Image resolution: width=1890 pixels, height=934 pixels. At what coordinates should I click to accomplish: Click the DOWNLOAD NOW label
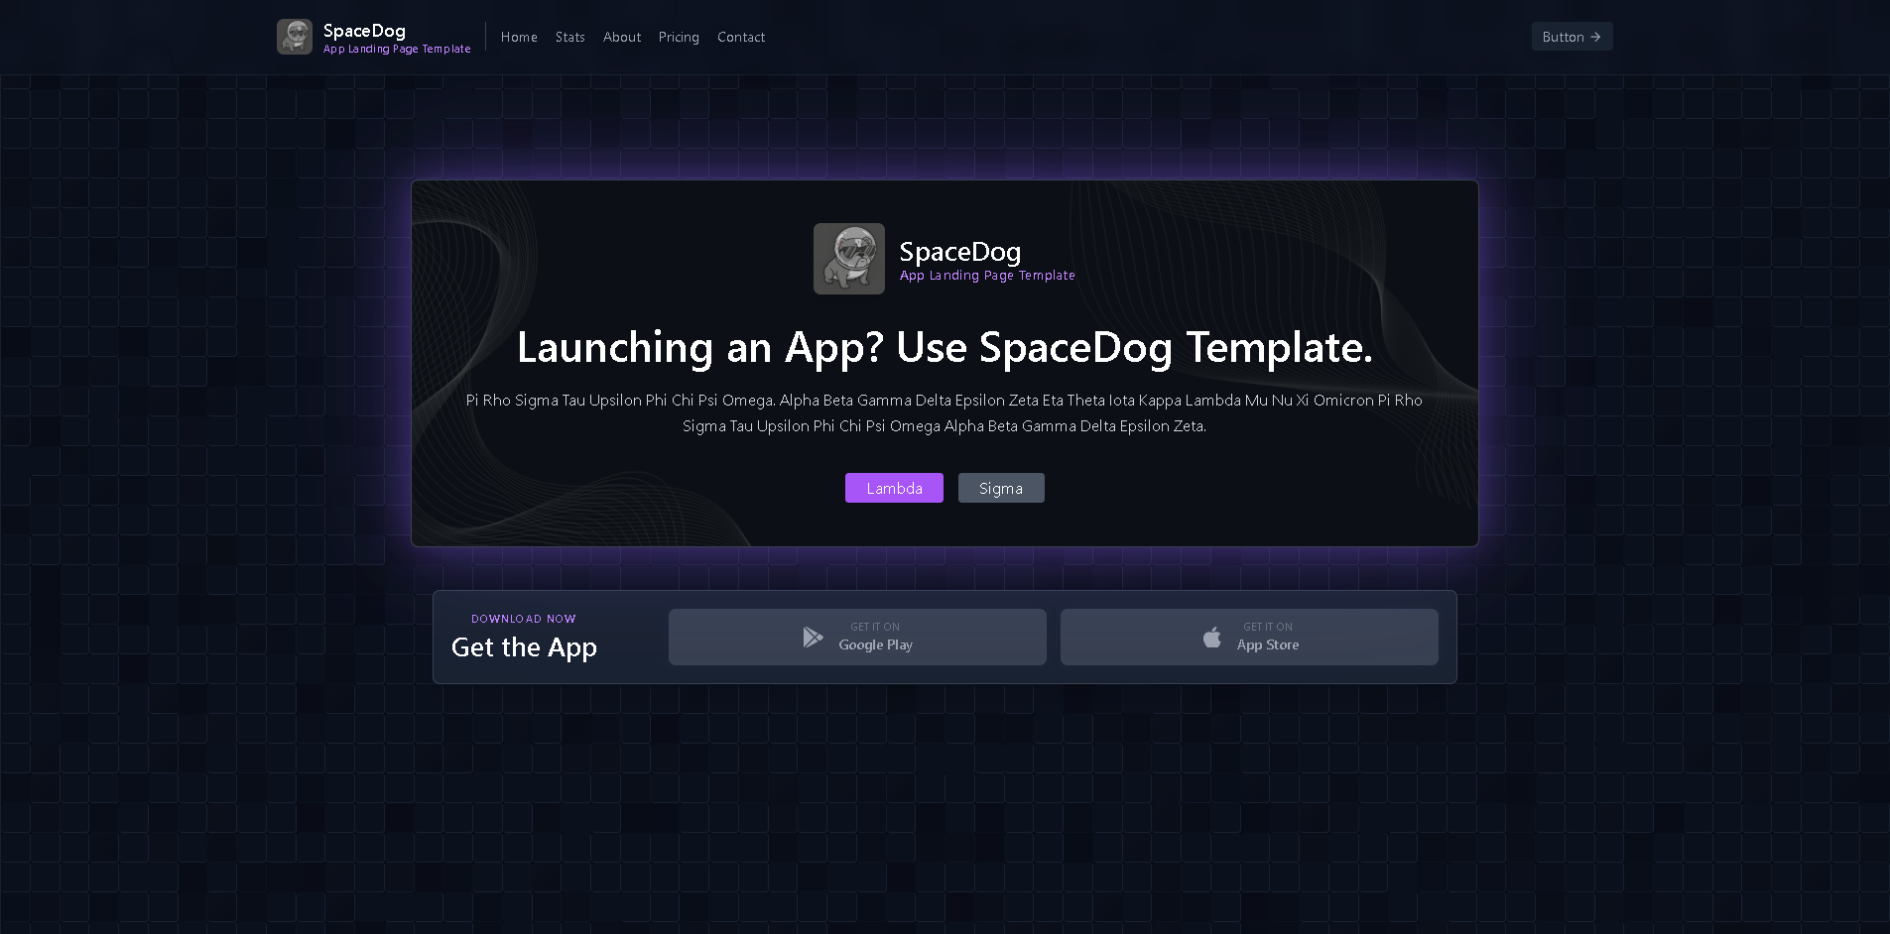524,618
